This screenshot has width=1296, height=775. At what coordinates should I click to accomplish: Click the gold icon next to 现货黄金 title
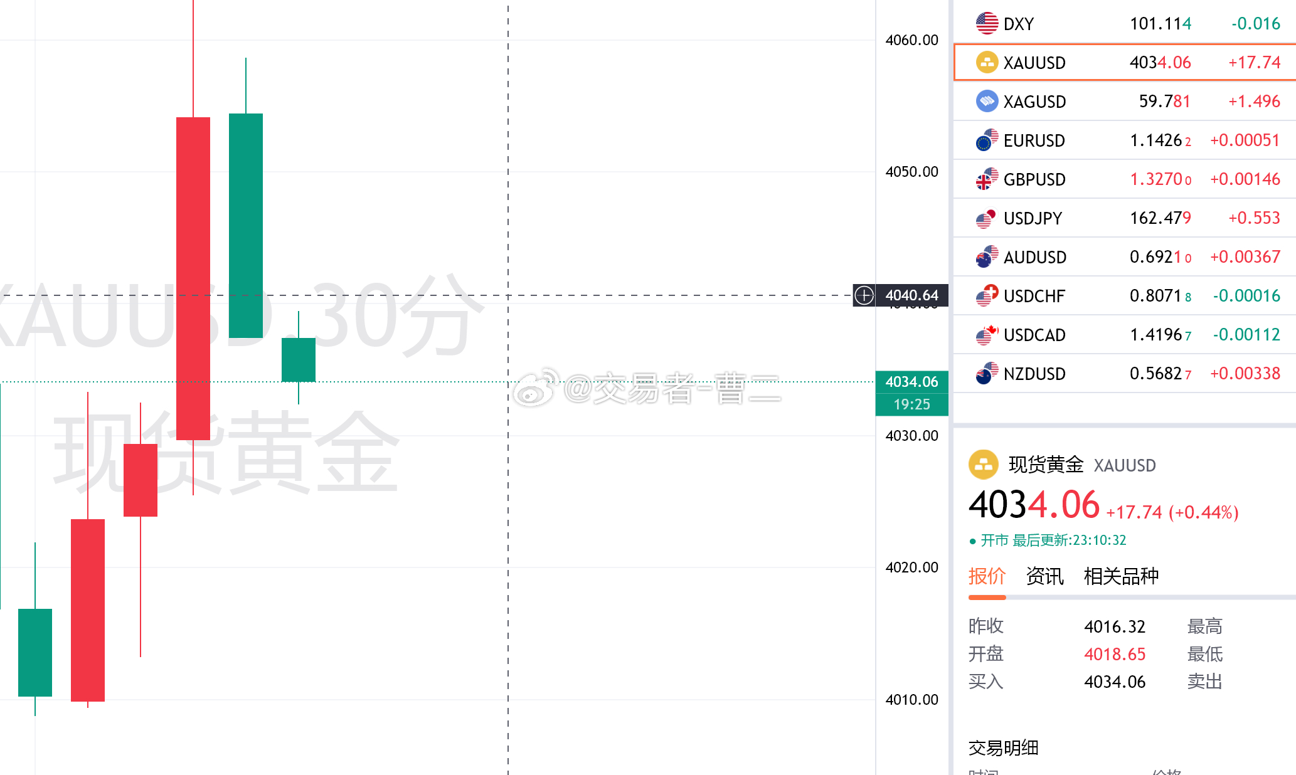click(x=984, y=465)
